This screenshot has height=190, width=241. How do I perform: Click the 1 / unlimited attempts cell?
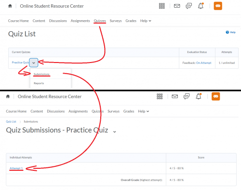point(227,63)
